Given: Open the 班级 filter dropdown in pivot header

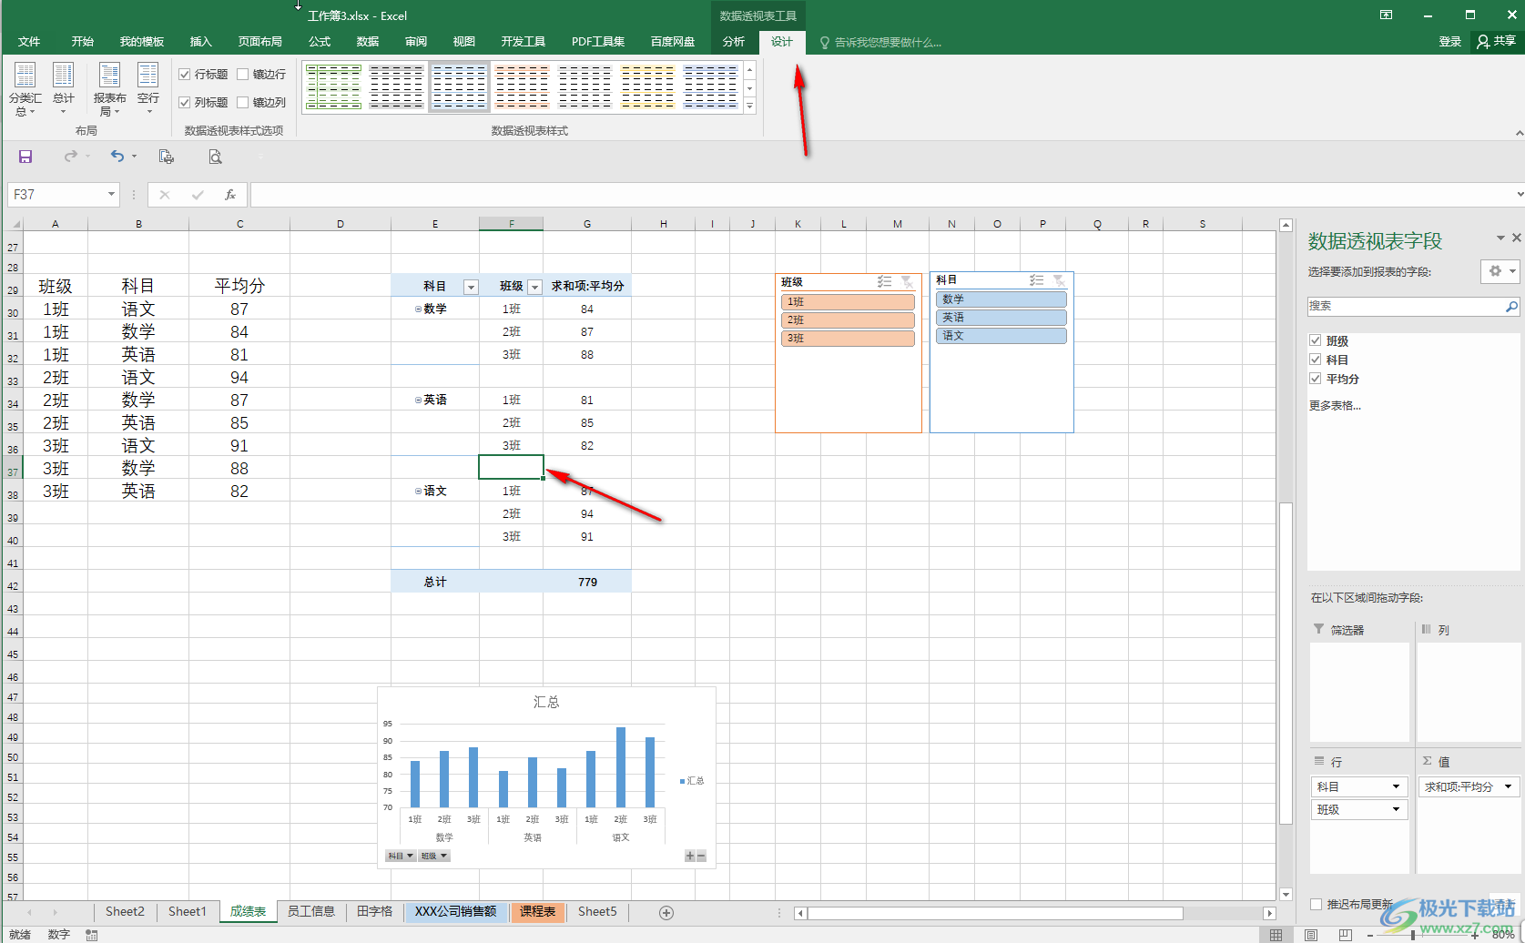Looking at the screenshot, I should tap(535, 287).
